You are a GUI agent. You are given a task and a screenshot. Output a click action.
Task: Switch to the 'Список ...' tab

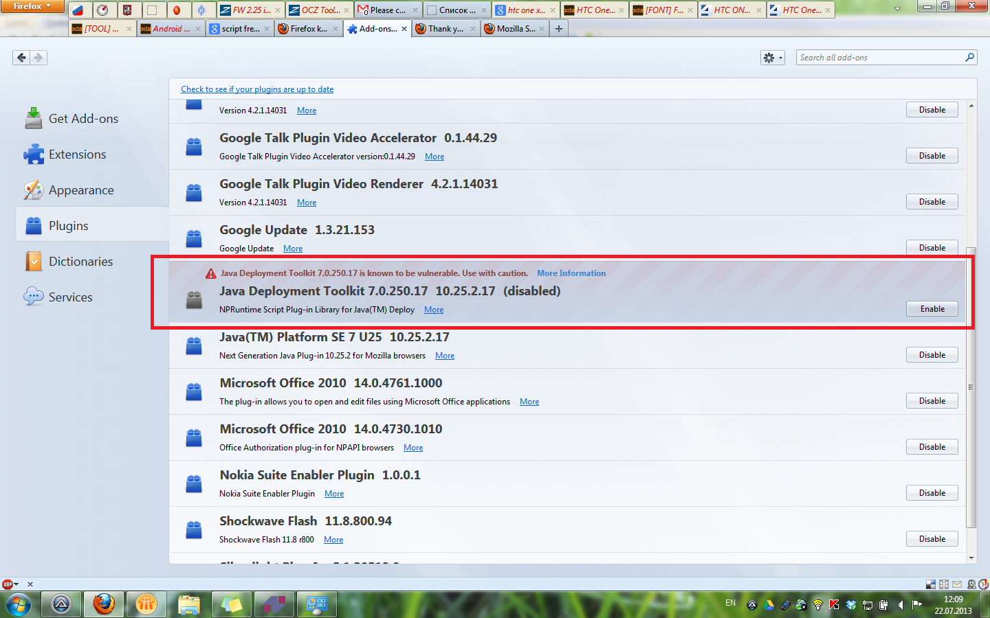[456, 10]
